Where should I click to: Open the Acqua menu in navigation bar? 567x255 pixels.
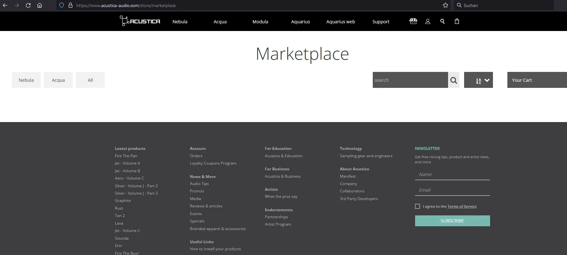[220, 22]
